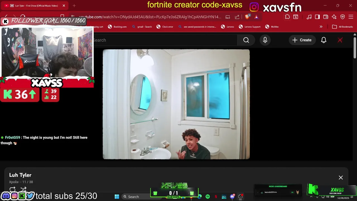Viewport: 357px width, 201px height.
Task: Open the Lenovo Support bookmark
Action: [250, 27]
